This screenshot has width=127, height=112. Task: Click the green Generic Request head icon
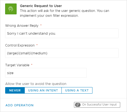11,9
